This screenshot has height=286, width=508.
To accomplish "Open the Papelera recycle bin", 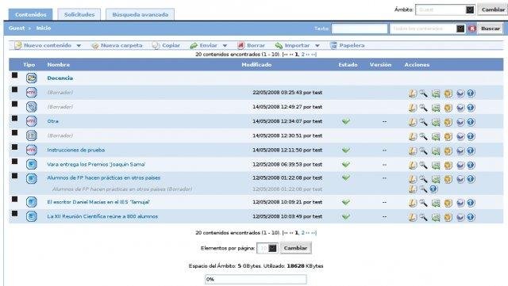I will pyautogui.click(x=347, y=46).
